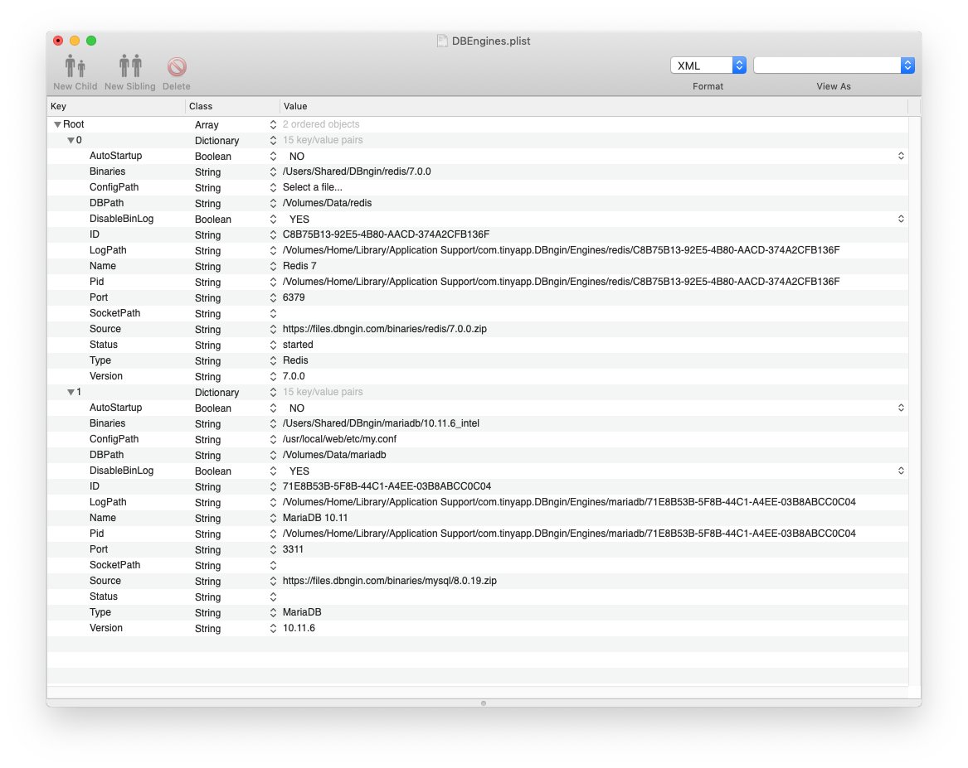Open the XML Format dropdown

tap(708, 65)
